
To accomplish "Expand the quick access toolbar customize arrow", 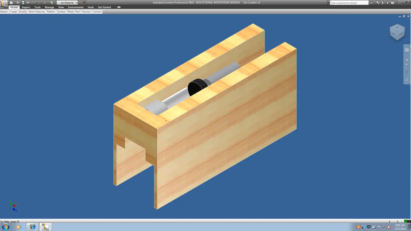I will coord(84,2).
